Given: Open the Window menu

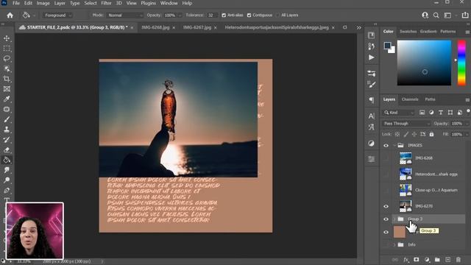Looking at the screenshot, I should (x=169, y=3).
